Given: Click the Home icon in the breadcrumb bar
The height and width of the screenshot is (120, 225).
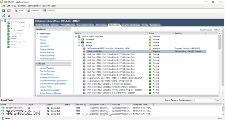Looking at the screenshot, I should coord(16,11).
